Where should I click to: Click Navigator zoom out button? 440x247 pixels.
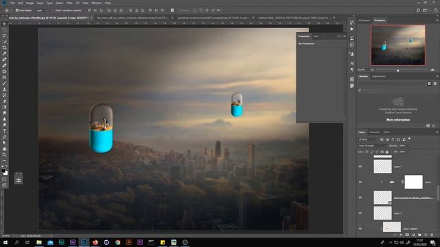click(373, 70)
